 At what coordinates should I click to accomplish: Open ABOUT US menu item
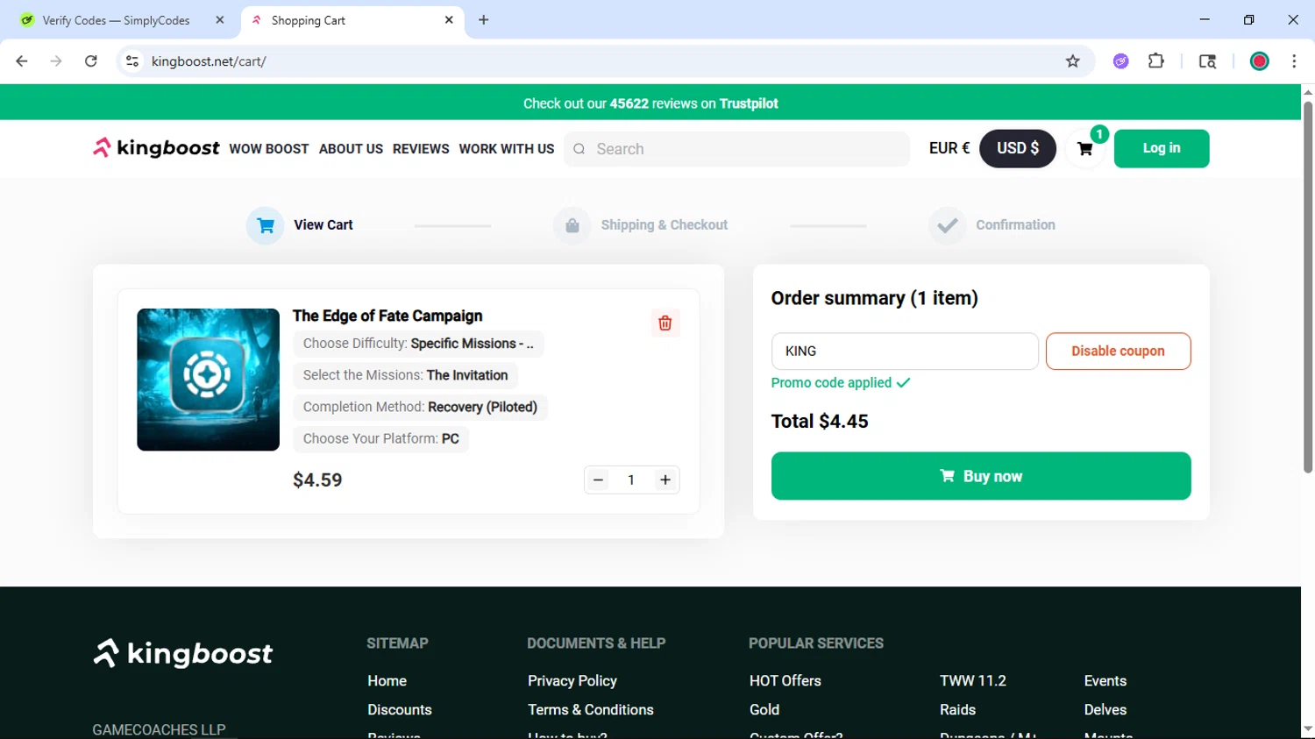[351, 149]
